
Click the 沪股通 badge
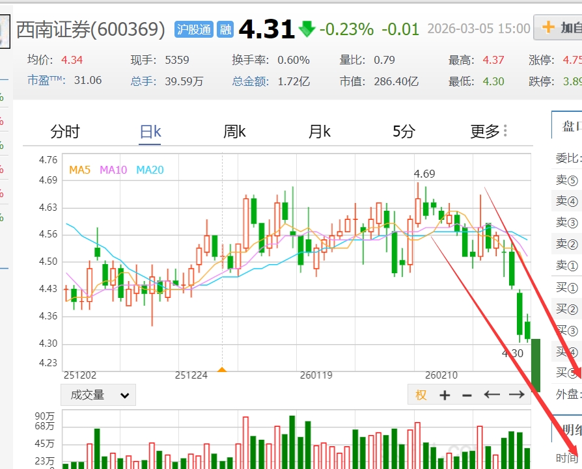[194, 29]
